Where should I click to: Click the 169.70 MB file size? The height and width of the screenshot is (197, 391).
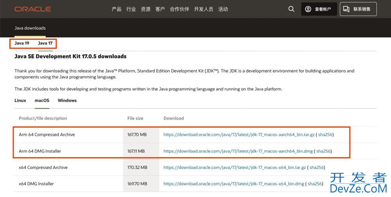[137, 184]
